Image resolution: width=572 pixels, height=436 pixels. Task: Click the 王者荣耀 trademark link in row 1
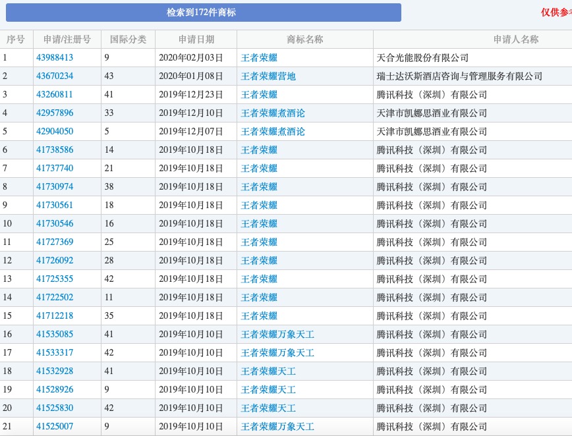259,58
